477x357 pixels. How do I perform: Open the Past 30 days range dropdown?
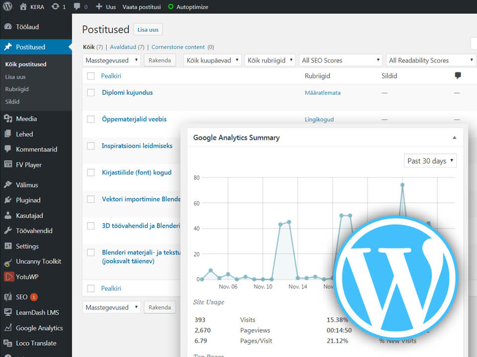430,161
